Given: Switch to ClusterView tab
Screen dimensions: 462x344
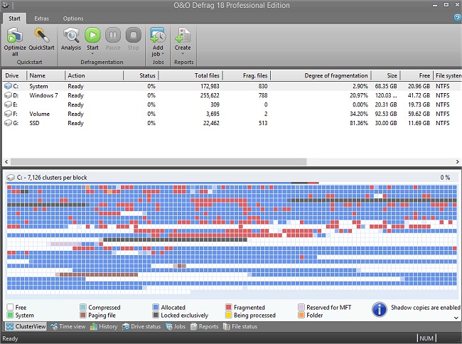Looking at the screenshot, I should 26,326.
